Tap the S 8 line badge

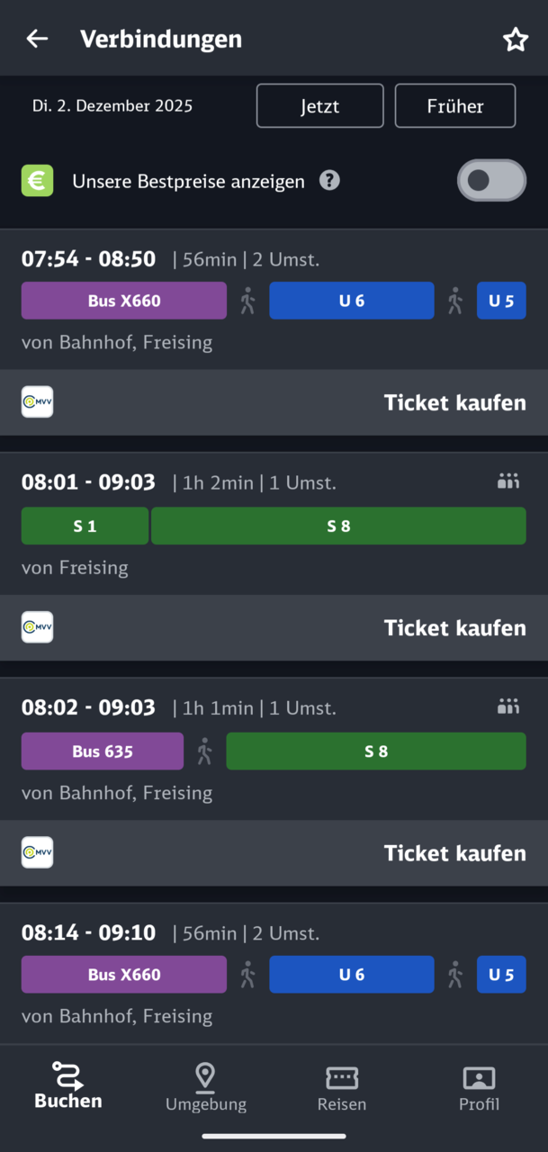pos(338,526)
